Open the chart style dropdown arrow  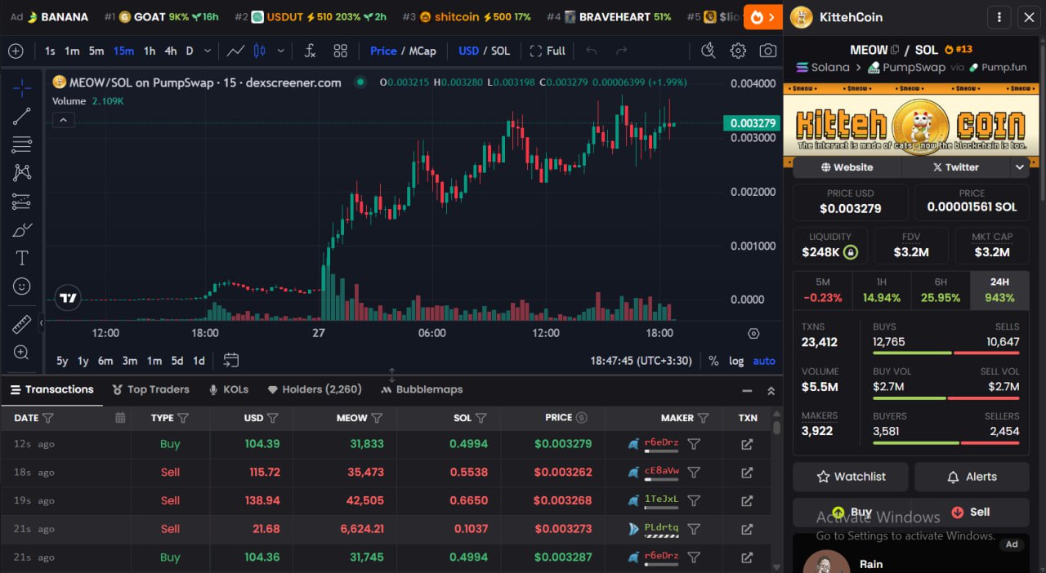coord(281,51)
